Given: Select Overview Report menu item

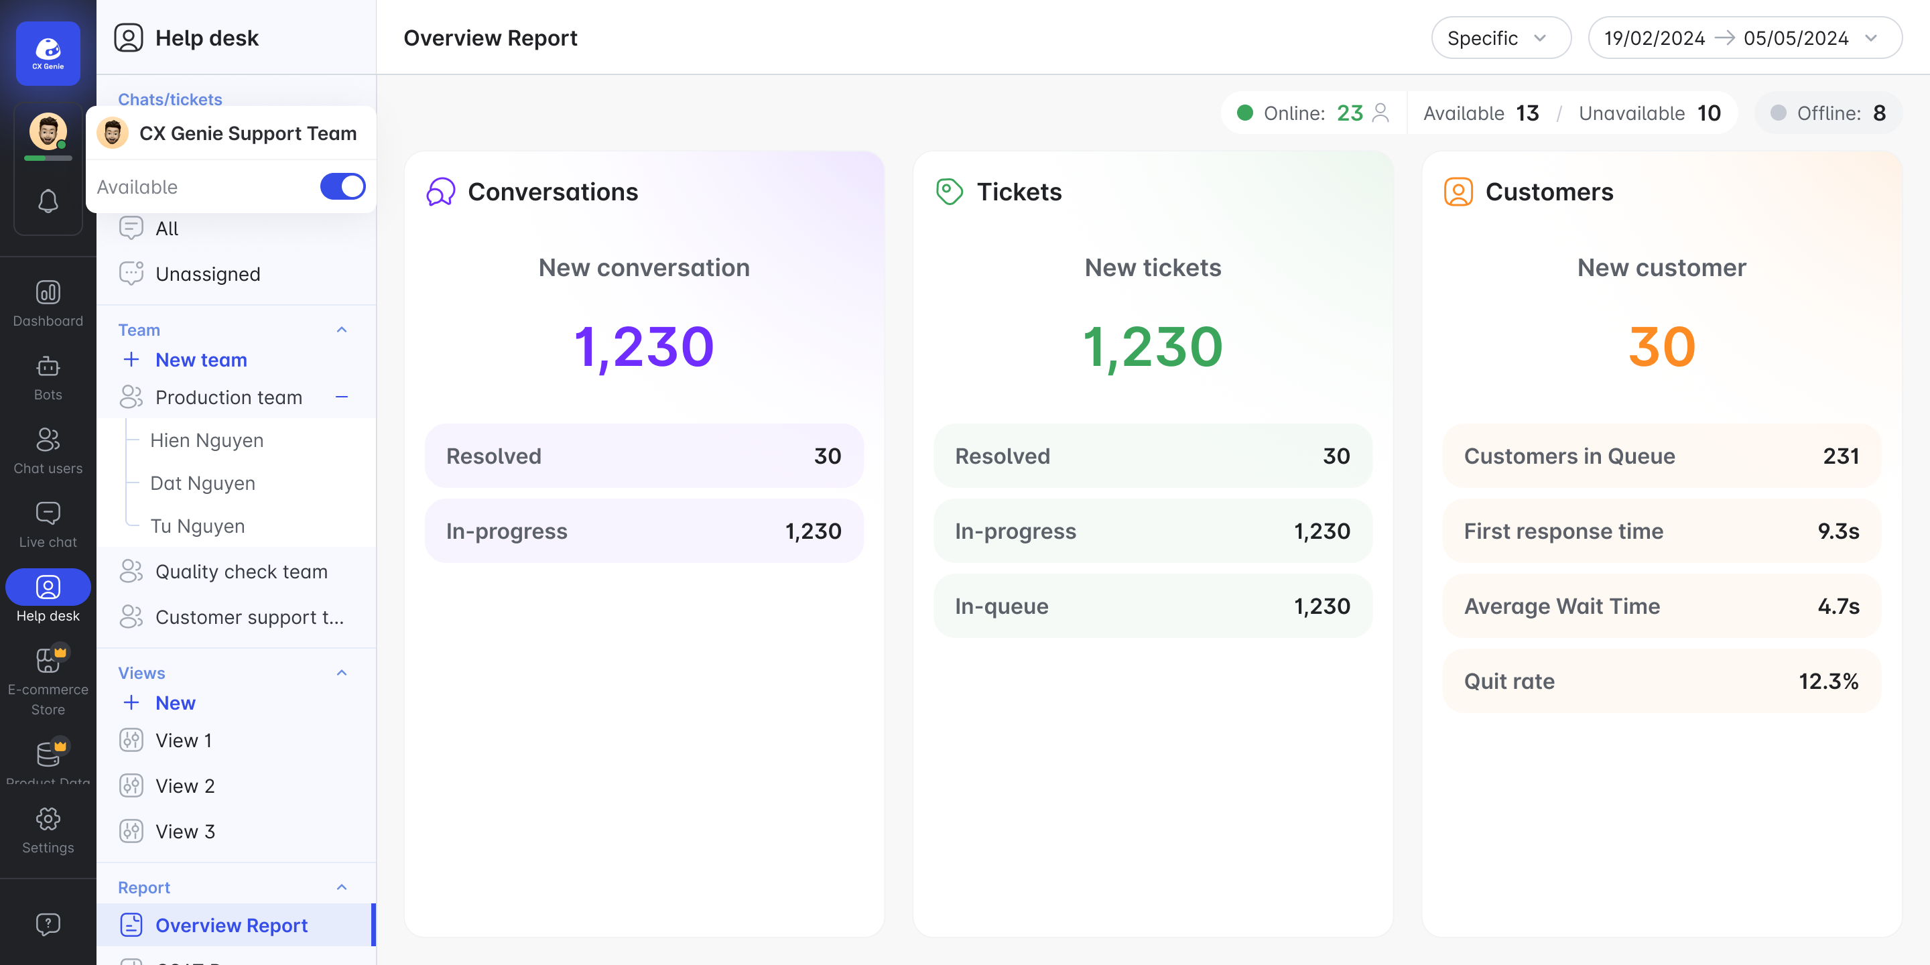Looking at the screenshot, I should 231,925.
